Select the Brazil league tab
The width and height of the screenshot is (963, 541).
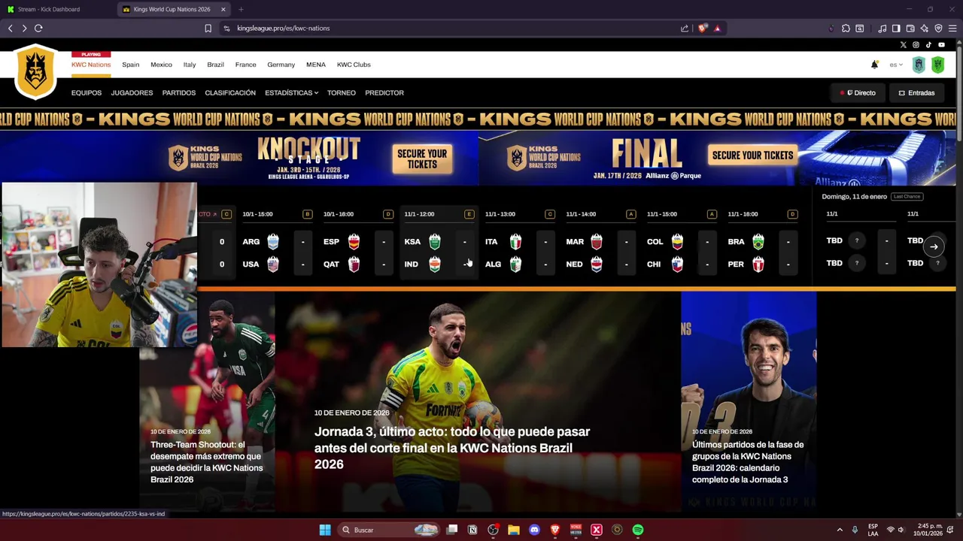215,65
